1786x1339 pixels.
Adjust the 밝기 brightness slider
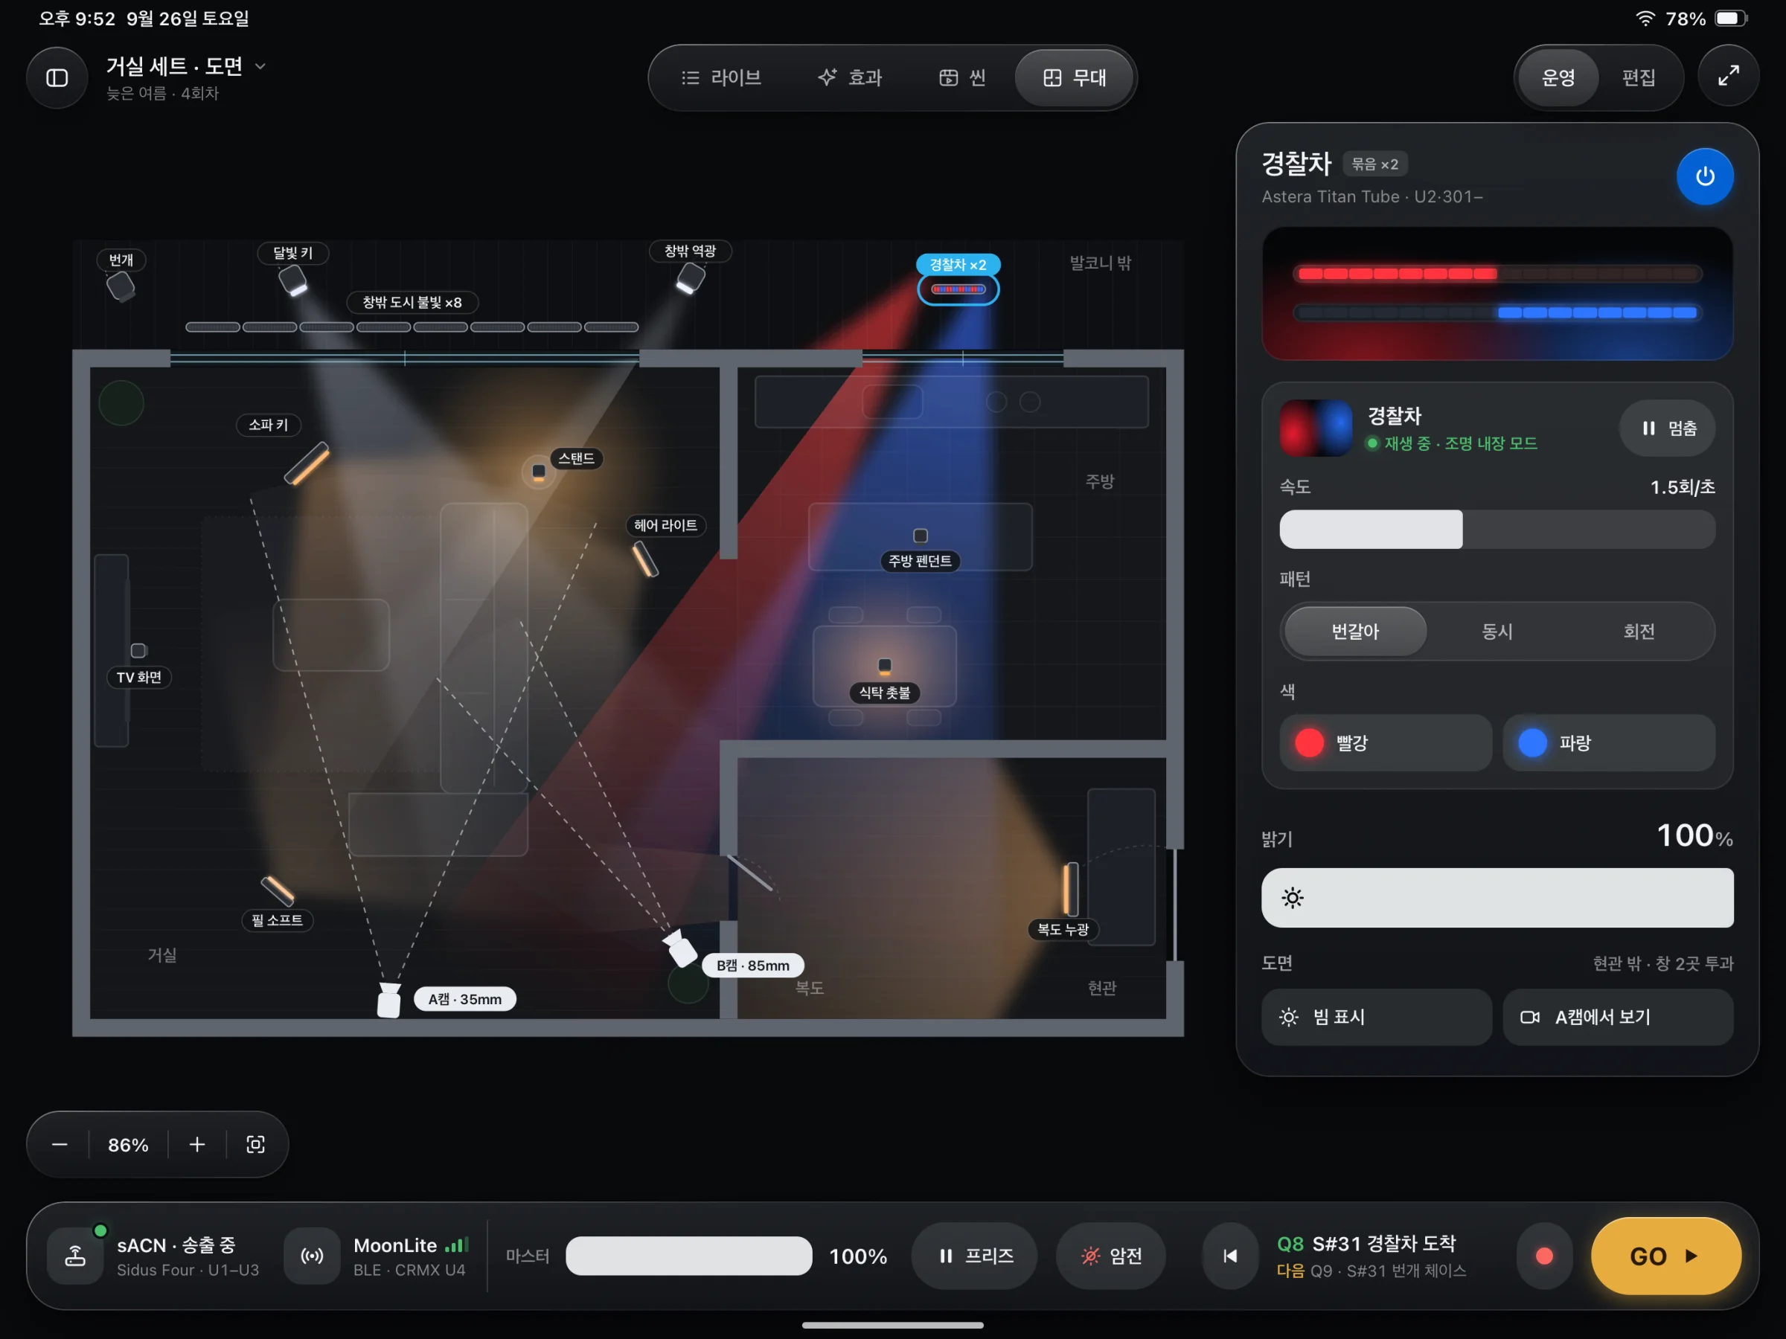(x=1497, y=898)
